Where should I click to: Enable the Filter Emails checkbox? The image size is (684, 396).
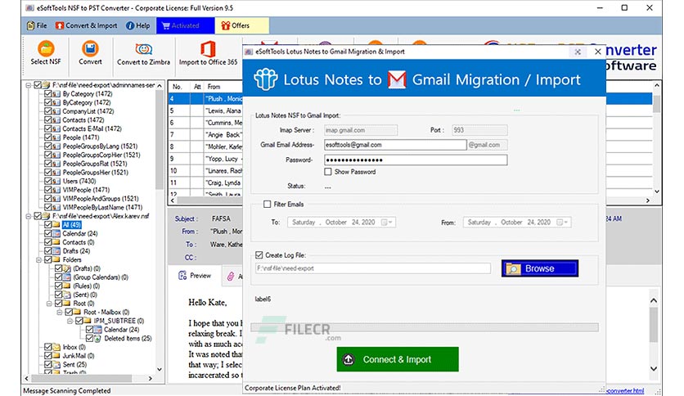pyautogui.click(x=267, y=204)
